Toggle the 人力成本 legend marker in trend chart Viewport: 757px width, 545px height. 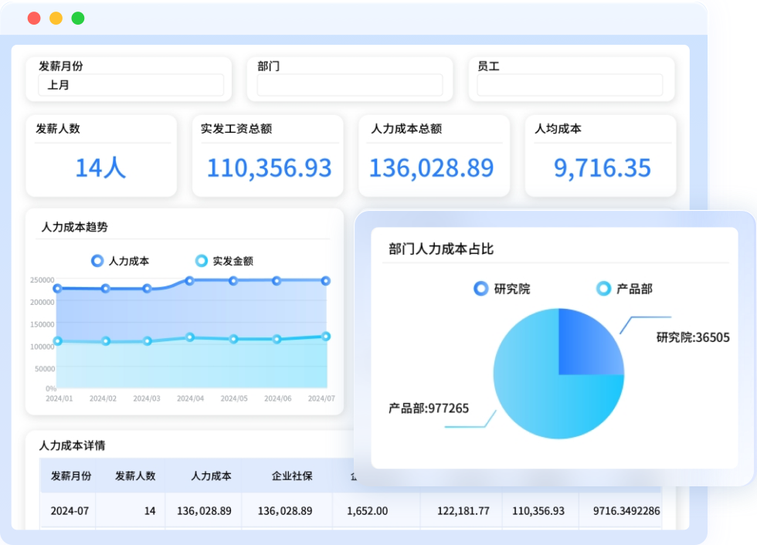coord(97,261)
